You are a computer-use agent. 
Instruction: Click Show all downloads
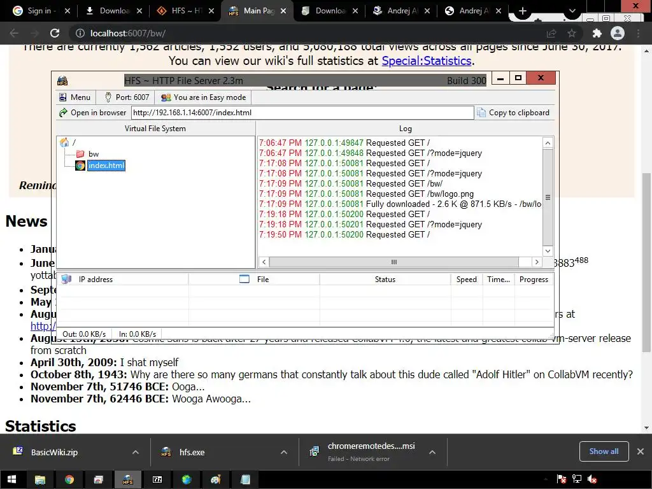[604, 451]
